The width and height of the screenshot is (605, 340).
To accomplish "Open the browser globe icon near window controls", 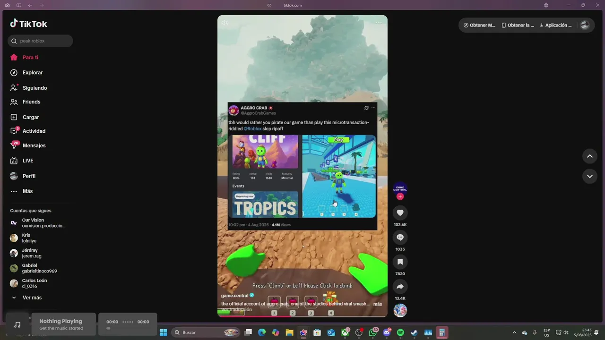I will click(x=546, y=5).
